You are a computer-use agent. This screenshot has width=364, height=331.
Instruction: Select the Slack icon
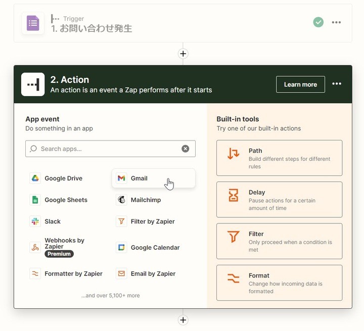pos(35,221)
